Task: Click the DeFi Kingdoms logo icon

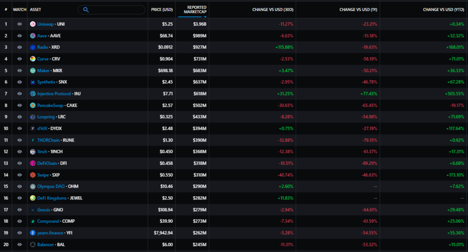Action: tap(33, 198)
